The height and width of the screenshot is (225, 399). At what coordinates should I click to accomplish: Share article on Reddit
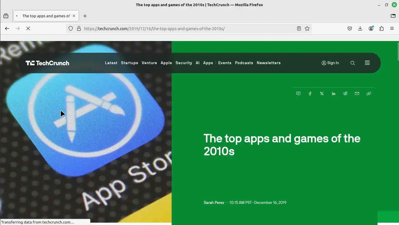345,93
